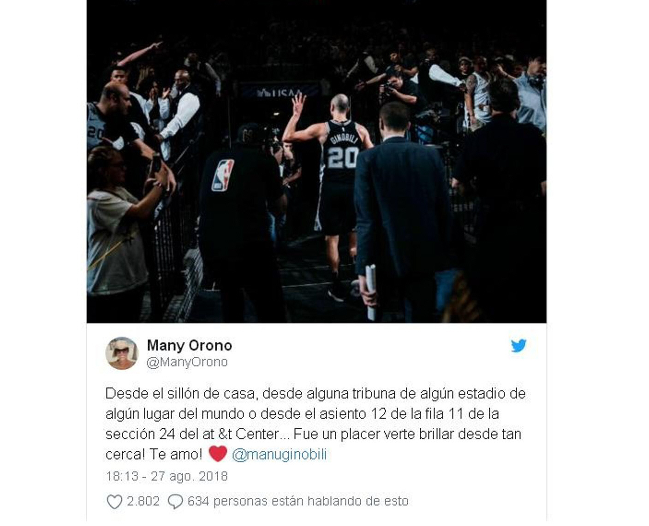Click the 2.802 likes count
The width and height of the screenshot is (649, 526).
(x=143, y=501)
